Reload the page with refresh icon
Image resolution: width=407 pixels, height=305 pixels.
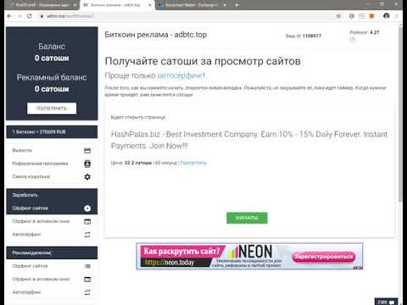(x=30, y=16)
